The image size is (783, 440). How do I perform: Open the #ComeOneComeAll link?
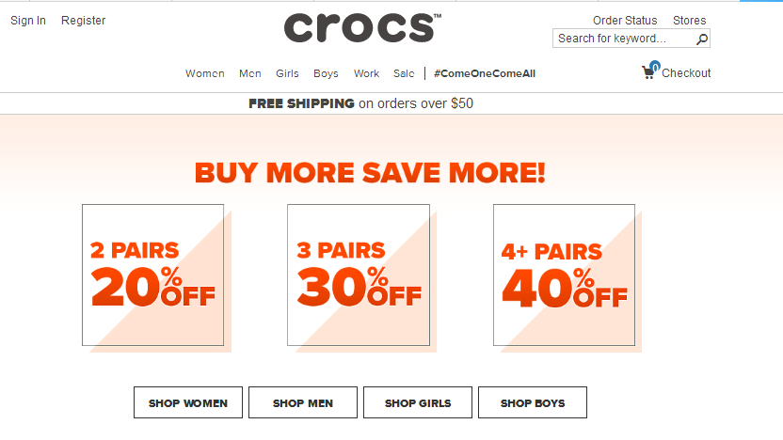pos(485,73)
